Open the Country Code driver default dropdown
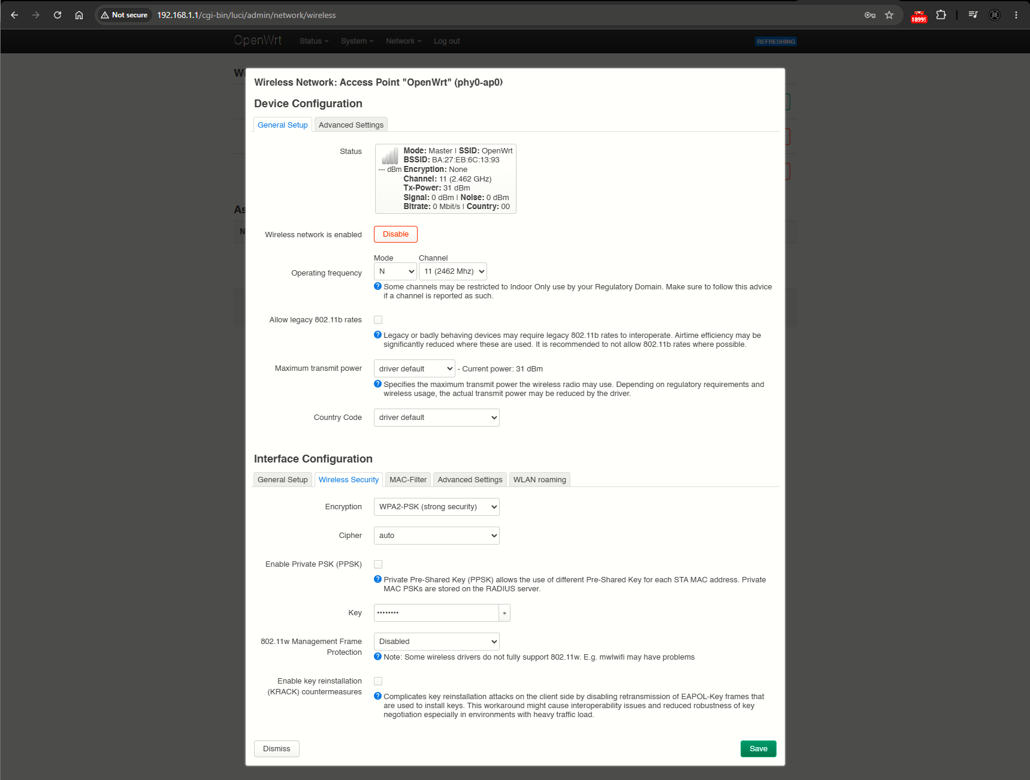The height and width of the screenshot is (780, 1030). click(x=437, y=418)
